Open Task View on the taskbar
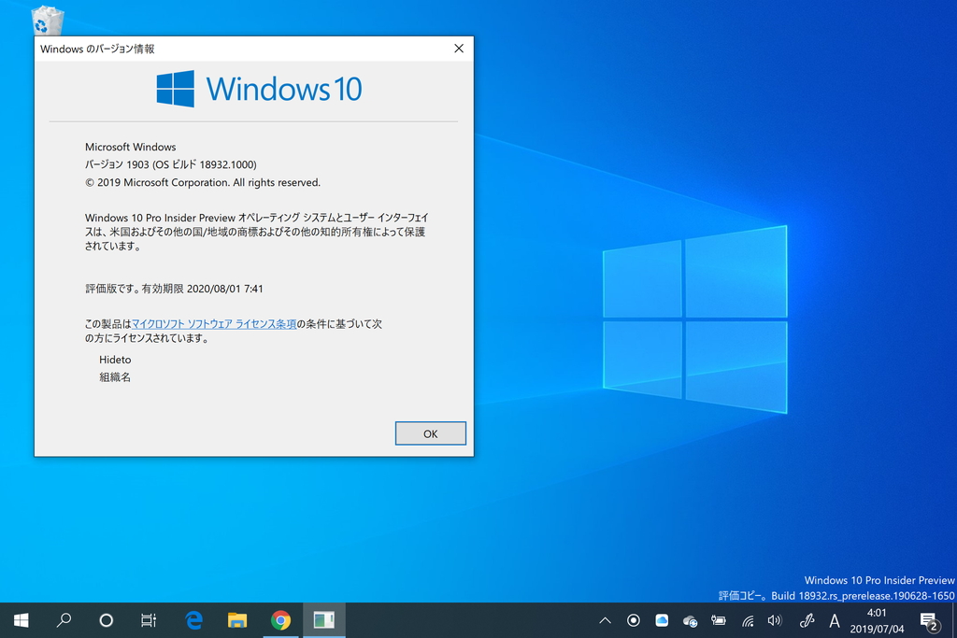This screenshot has width=957, height=638. 148,620
